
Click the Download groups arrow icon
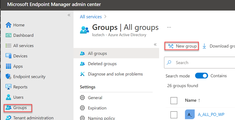(204, 46)
